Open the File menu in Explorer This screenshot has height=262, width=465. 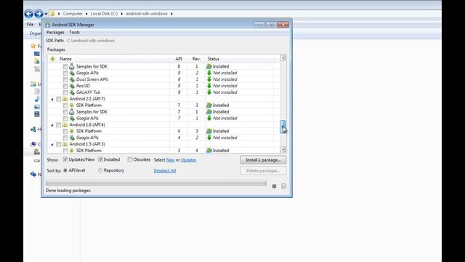tap(30, 24)
